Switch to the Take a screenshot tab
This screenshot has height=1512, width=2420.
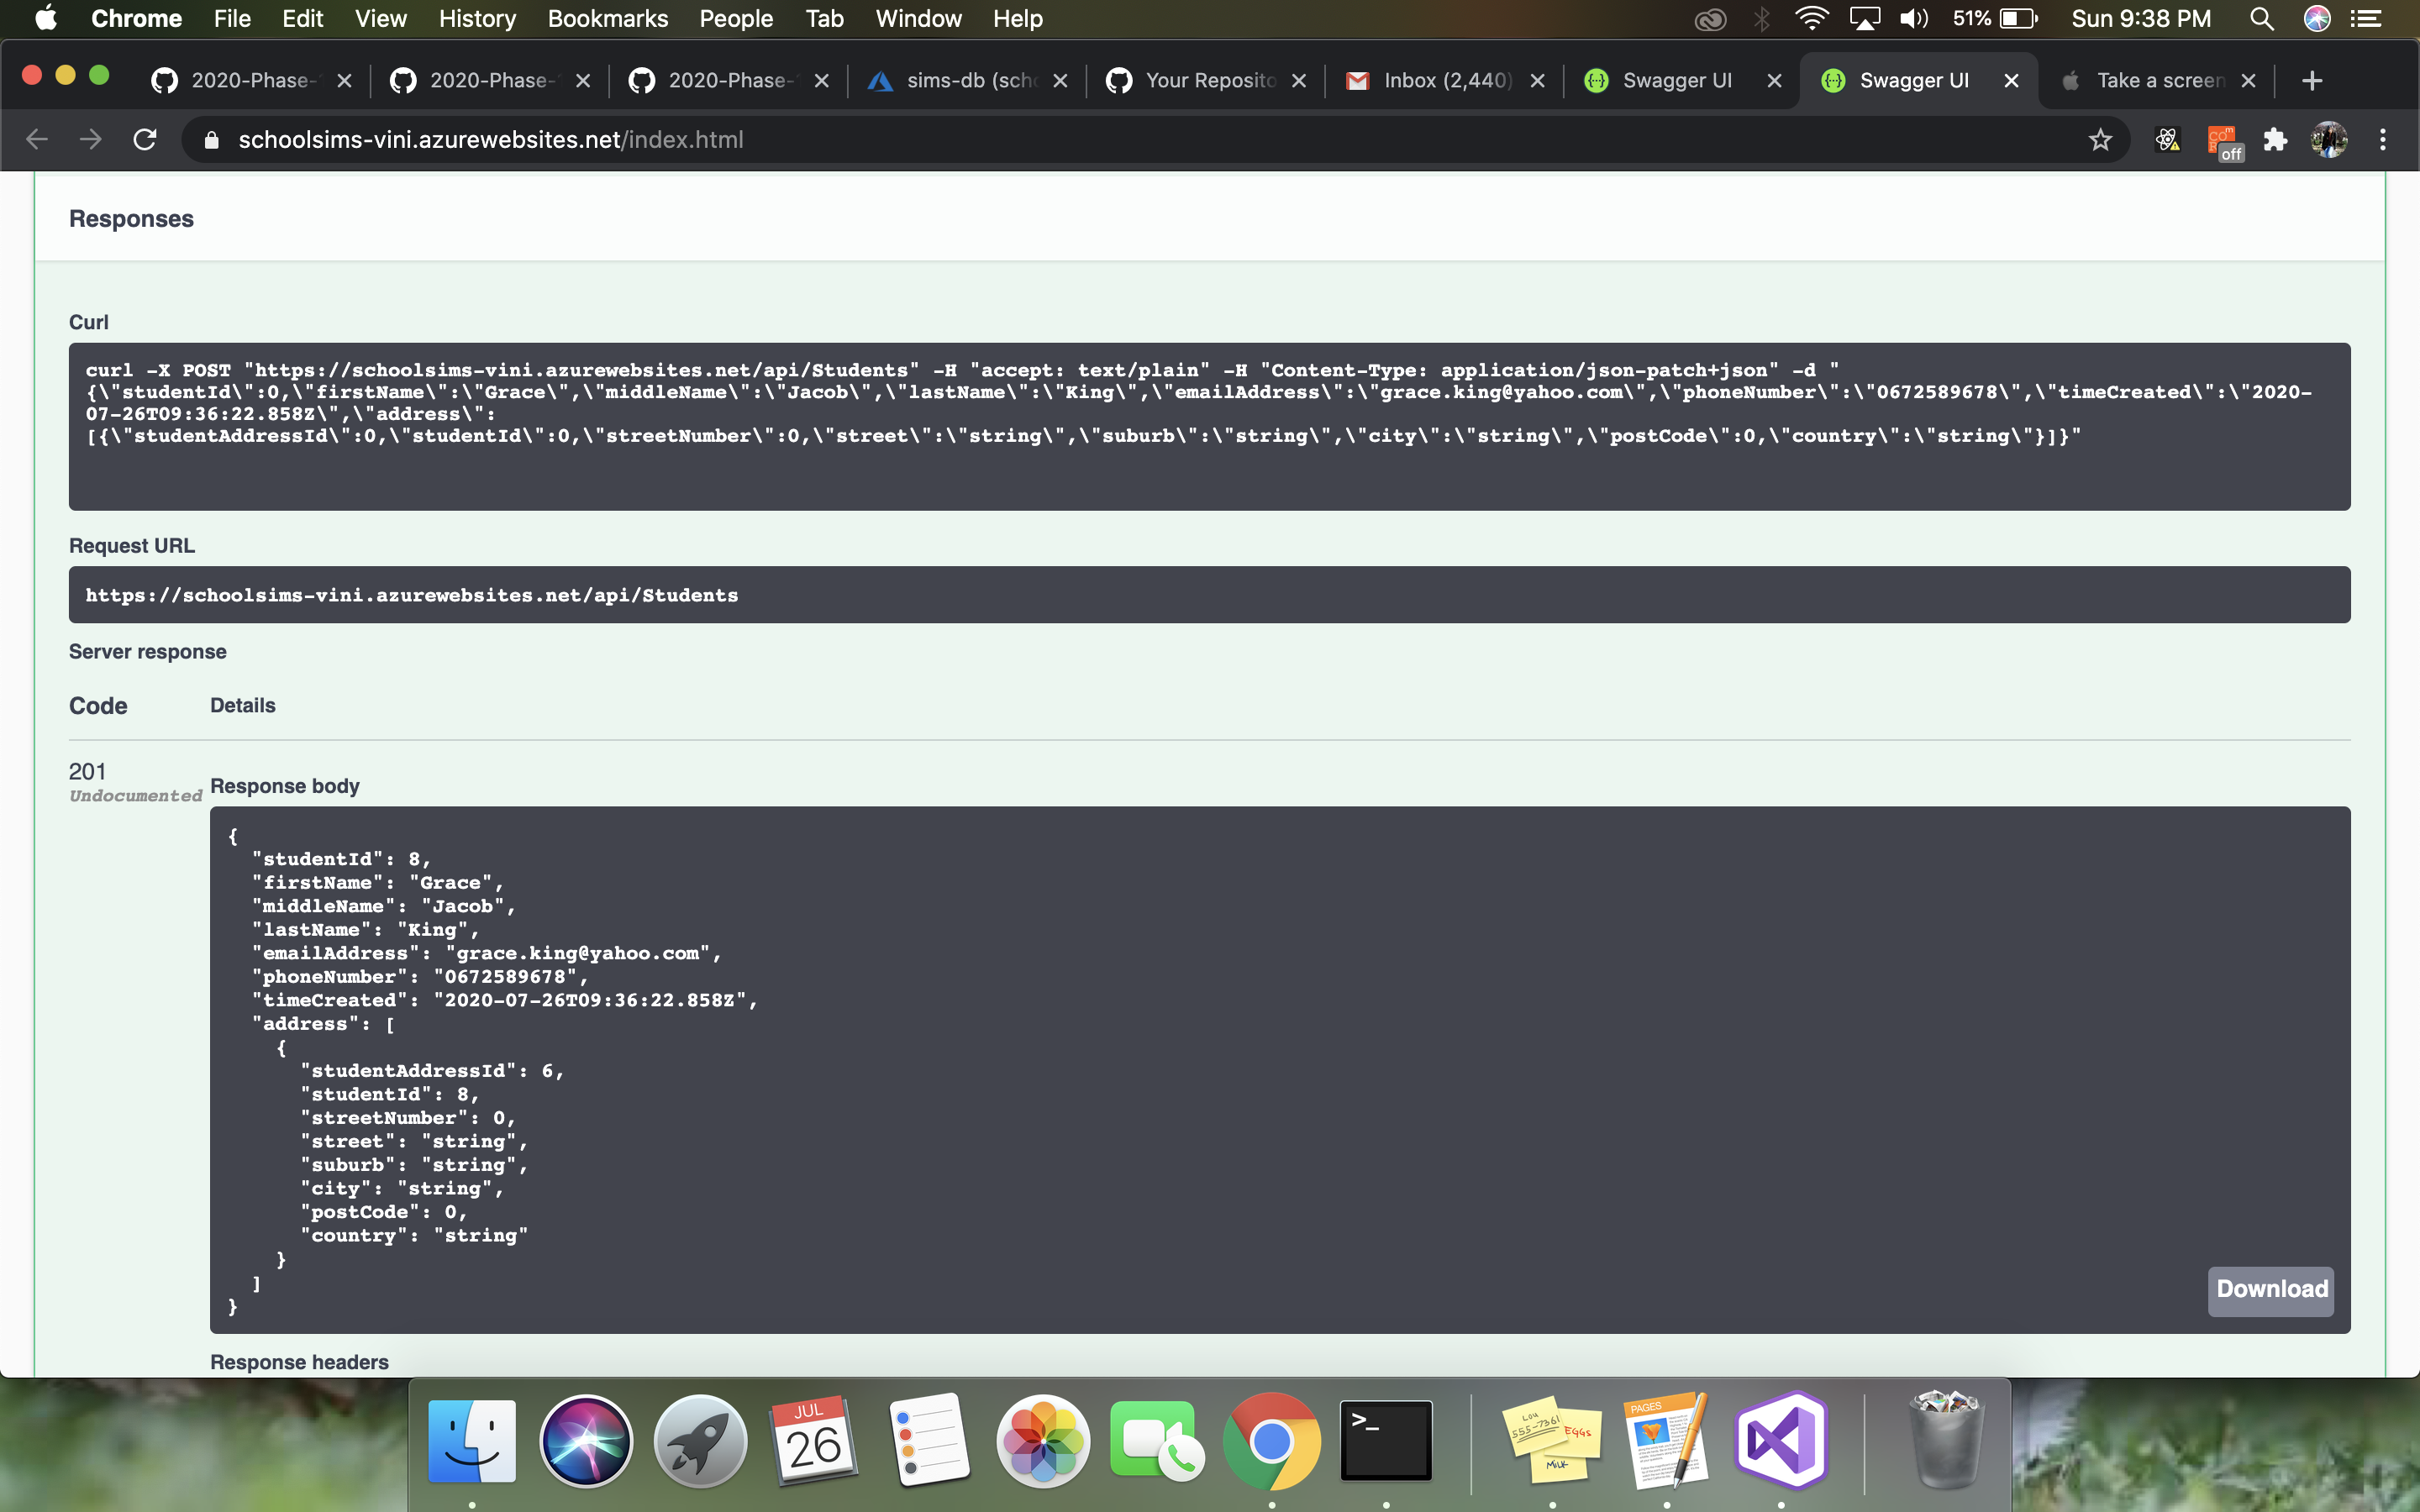tap(2158, 81)
